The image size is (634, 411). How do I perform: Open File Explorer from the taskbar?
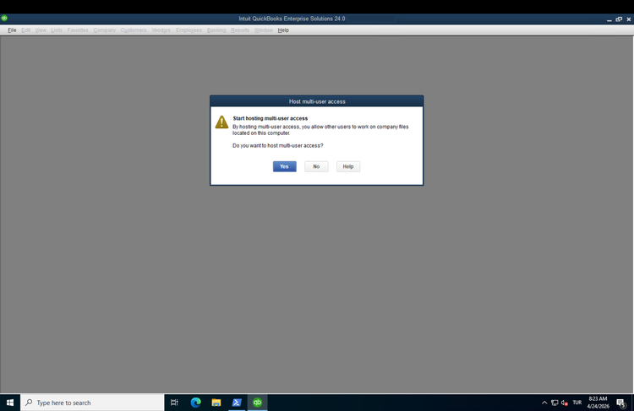216,403
